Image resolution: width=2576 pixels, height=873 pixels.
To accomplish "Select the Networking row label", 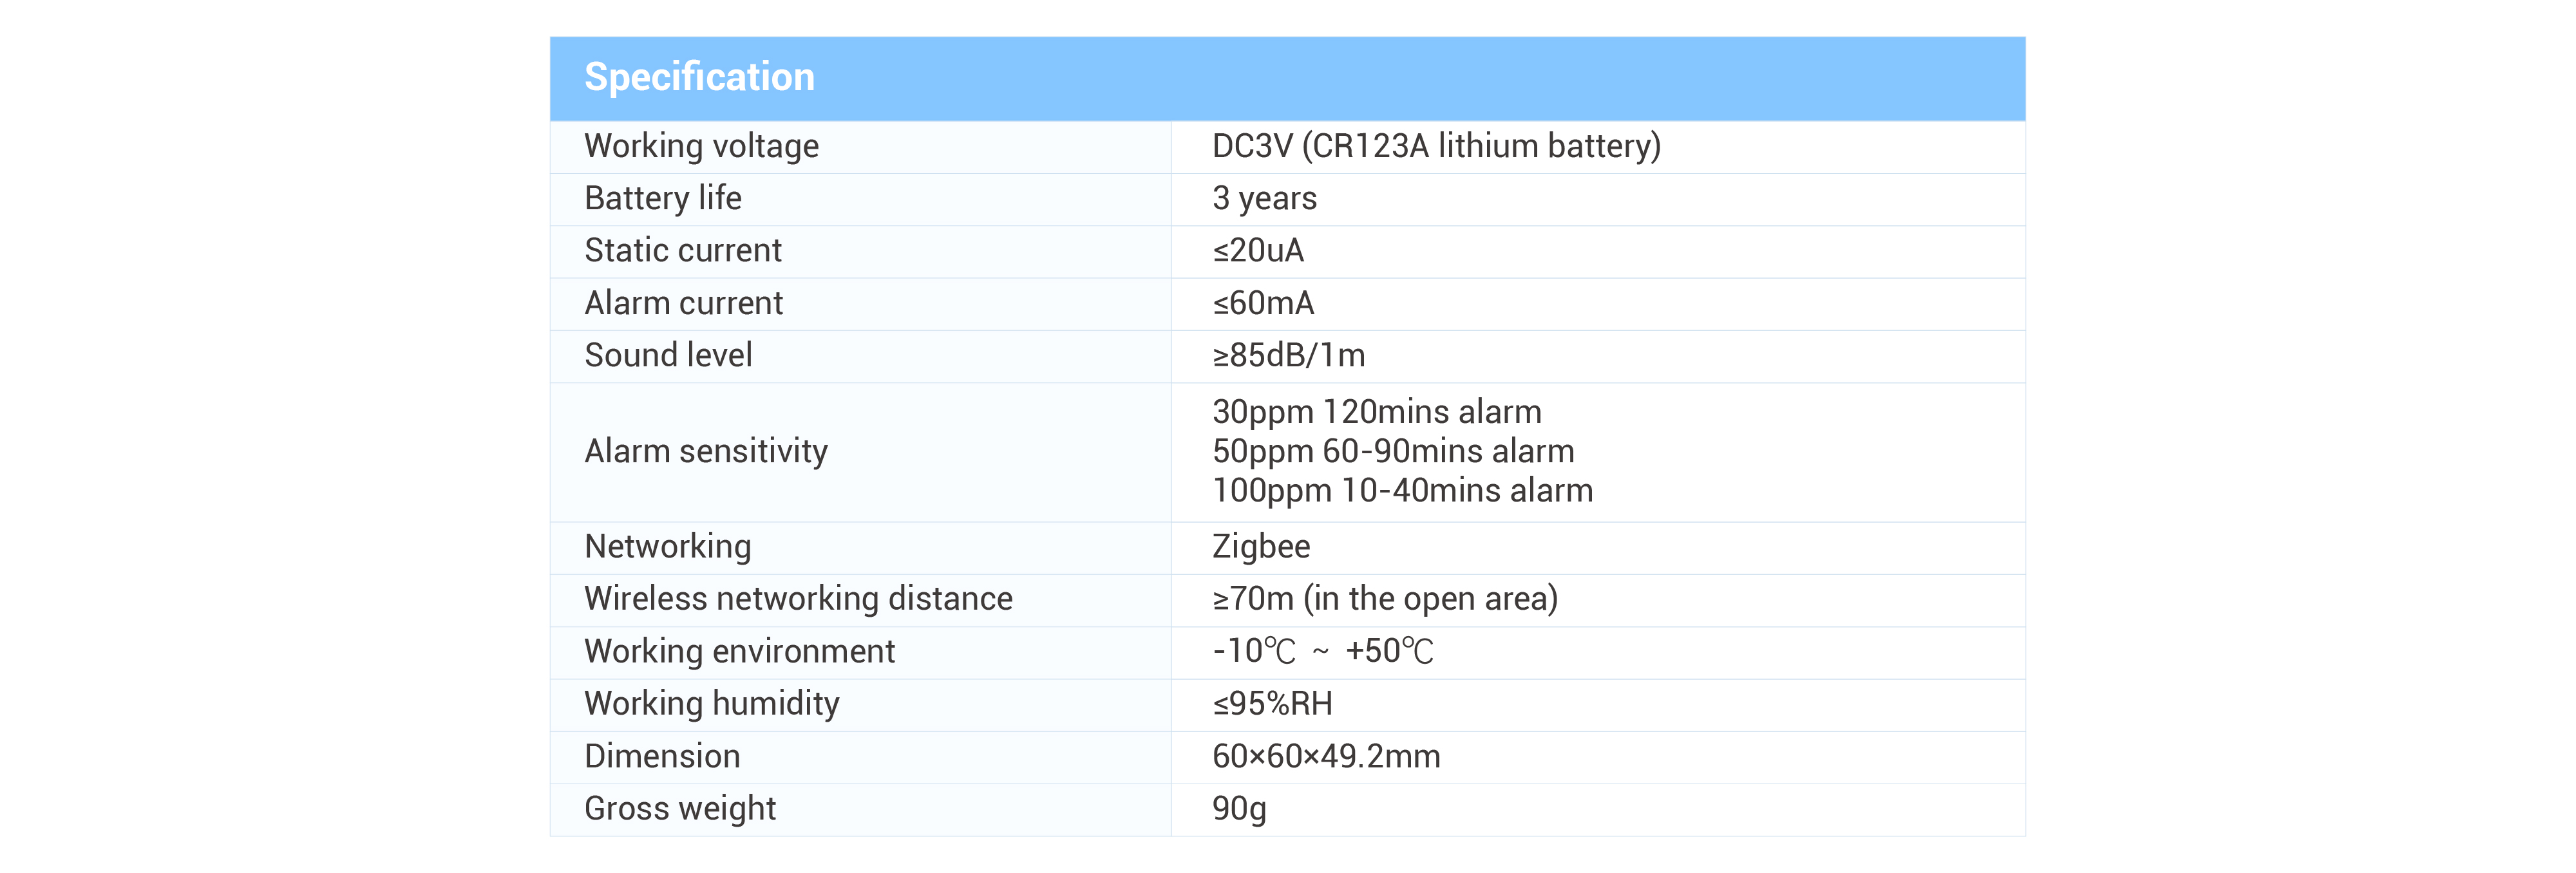I will pos(667,547).
